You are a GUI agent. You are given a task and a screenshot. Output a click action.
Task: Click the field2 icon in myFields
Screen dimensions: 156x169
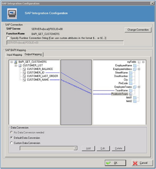135,101
